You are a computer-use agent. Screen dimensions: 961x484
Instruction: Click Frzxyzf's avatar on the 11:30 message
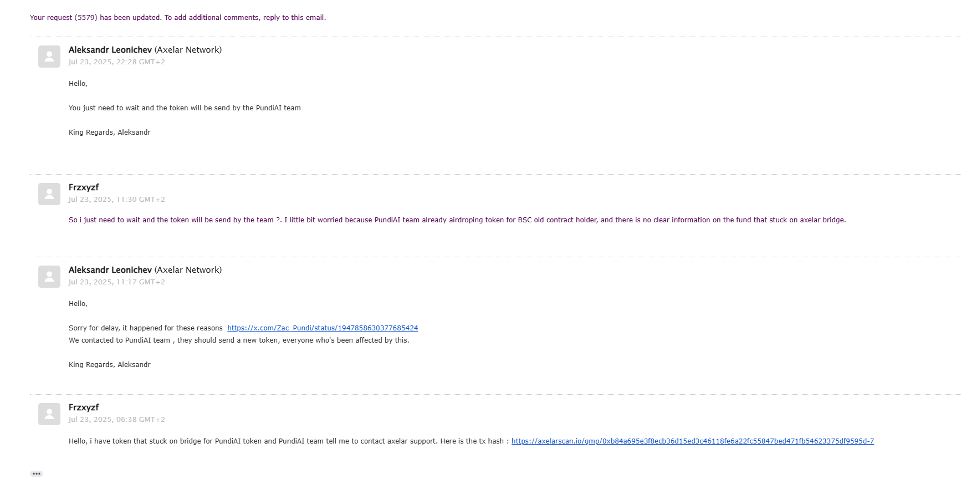tap(49, 194)
